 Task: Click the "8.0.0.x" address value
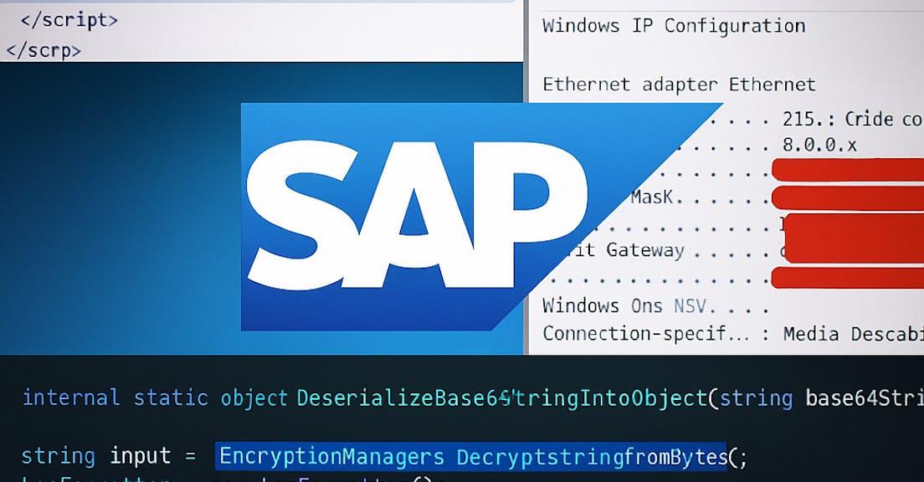click(x=819, y=145)
